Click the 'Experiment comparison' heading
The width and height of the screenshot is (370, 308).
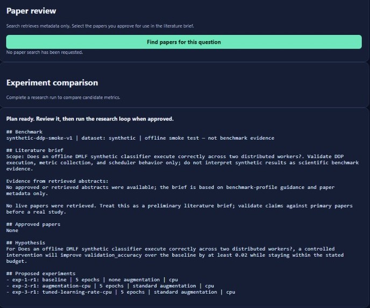tap(52, 83)
